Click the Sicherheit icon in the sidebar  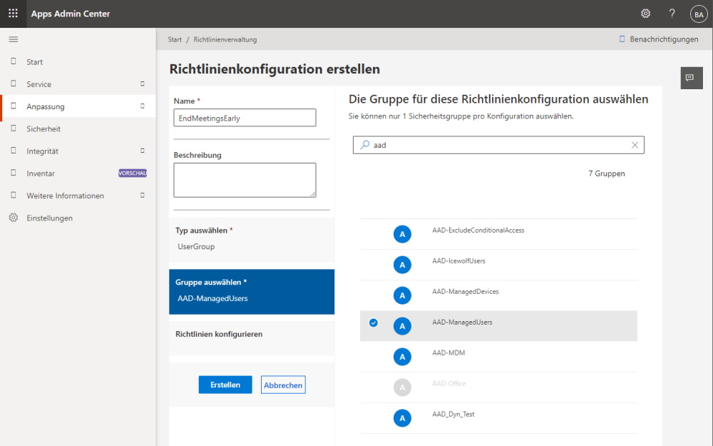[14, 128]
